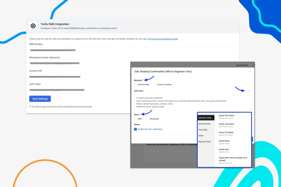Viewport: 281px width, 187px height.
Task: Select Custom Number as receiver
Action: tap(155, 85)
